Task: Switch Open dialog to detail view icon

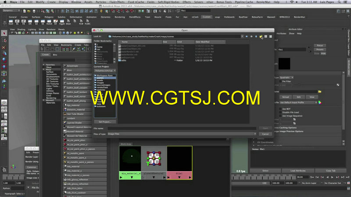Action: click(x=270, y=36)
